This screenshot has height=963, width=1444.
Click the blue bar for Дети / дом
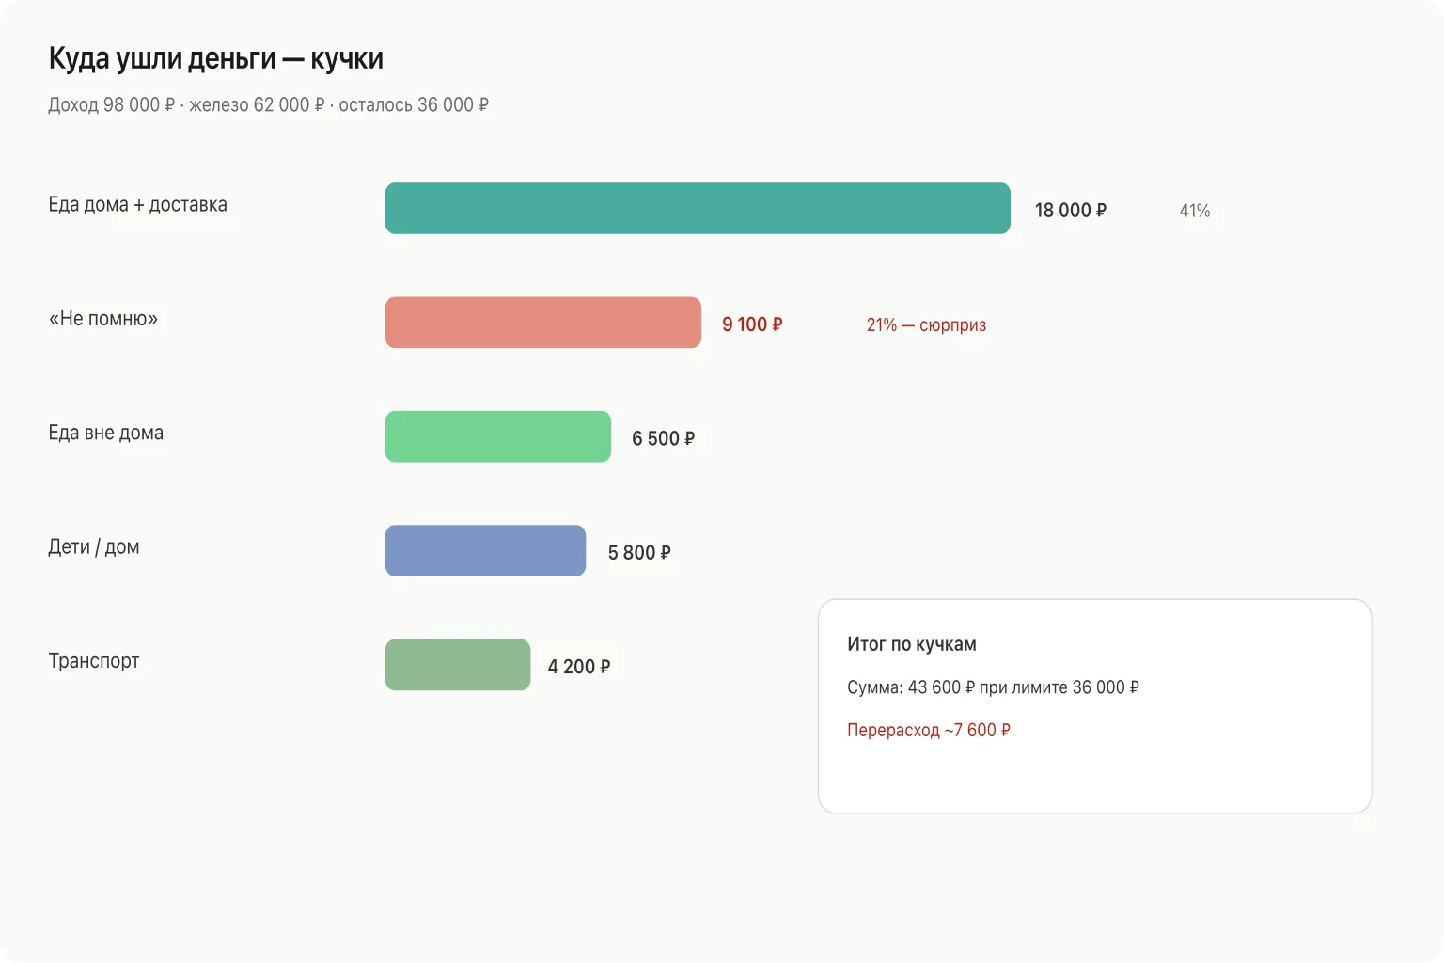(x=485, y=550)
